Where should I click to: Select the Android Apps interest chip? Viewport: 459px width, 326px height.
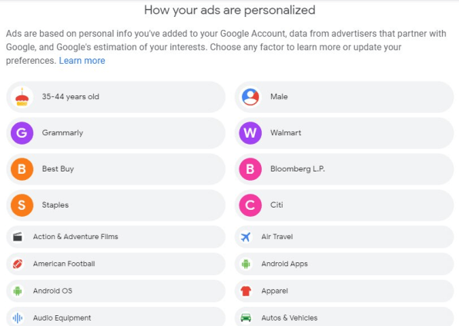tap(344, 264)
